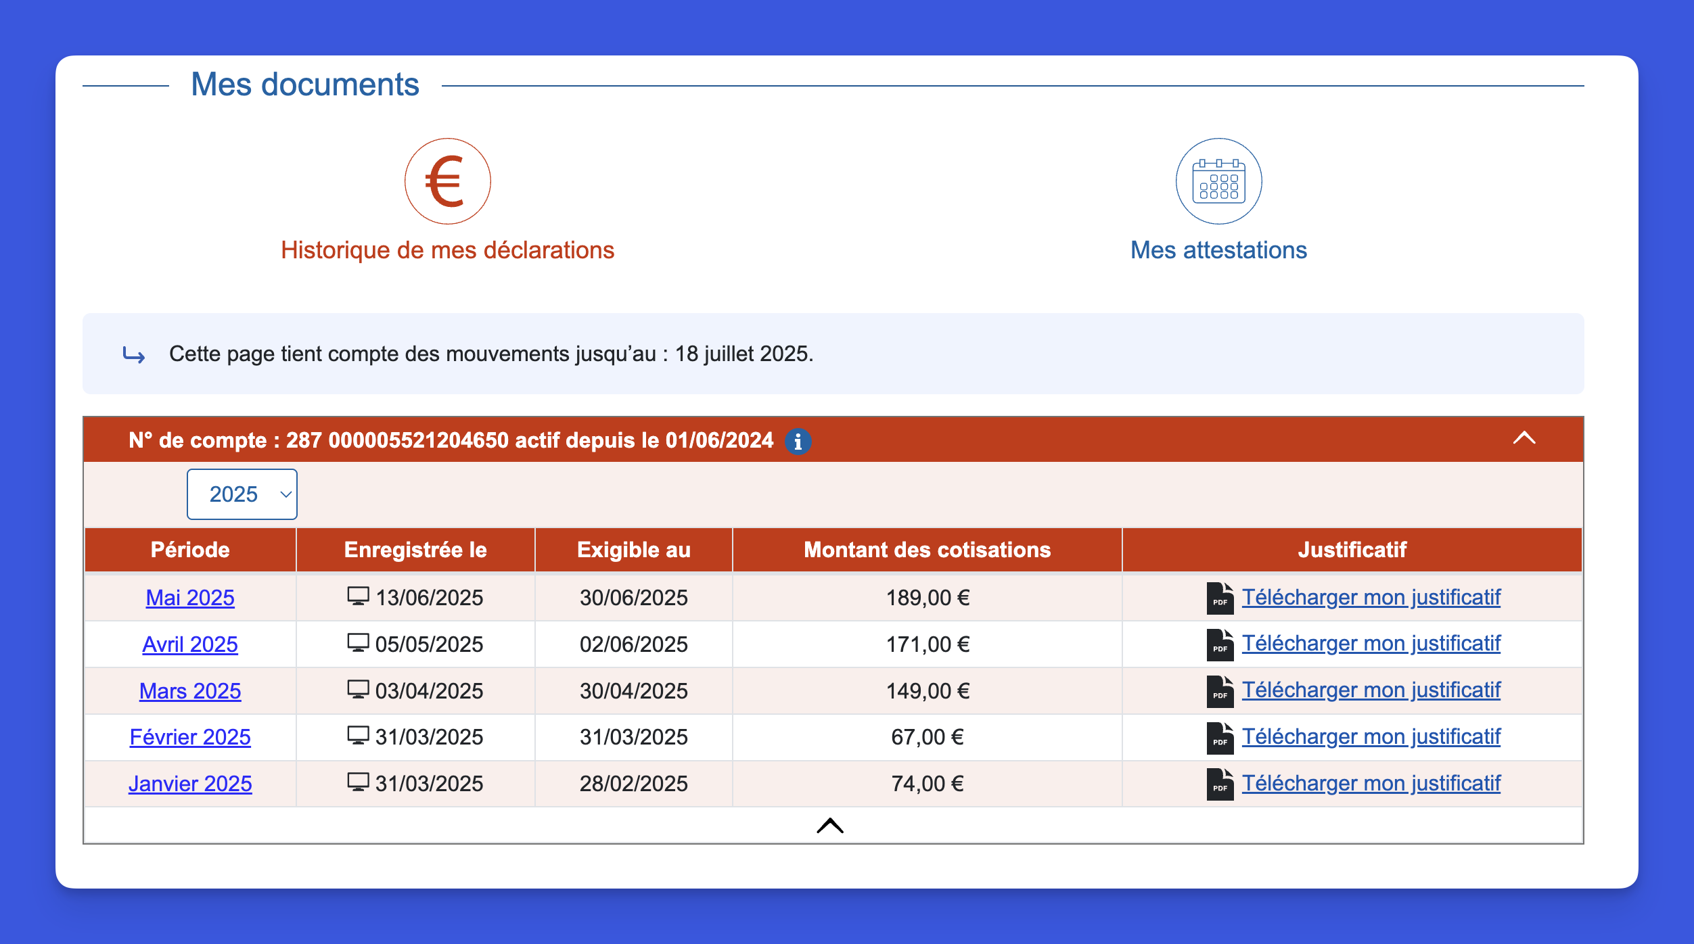Click the 30/04/2025 due date cell
The height and width of the screenshot is (944, 1694).
(634, 691)
